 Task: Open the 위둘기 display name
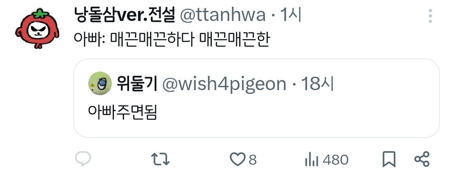[x=137, y=84]
